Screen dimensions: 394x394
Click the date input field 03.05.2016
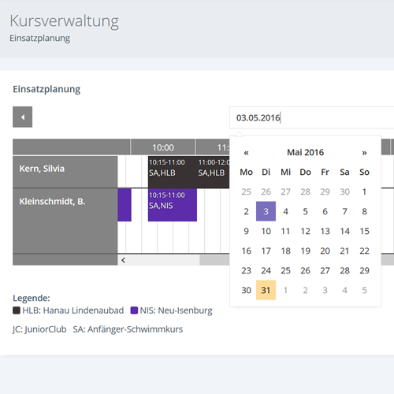[x=312, y=117]
